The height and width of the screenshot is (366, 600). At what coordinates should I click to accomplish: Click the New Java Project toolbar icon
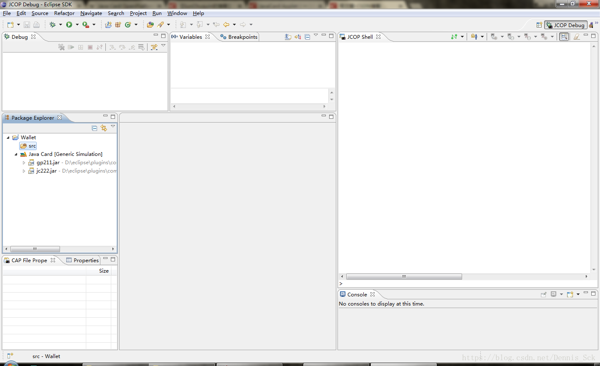(x=108, y=25)
